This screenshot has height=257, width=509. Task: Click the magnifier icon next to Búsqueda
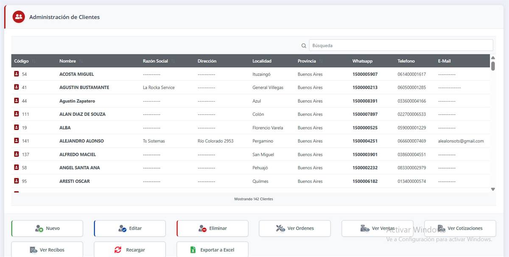[304, 46]
